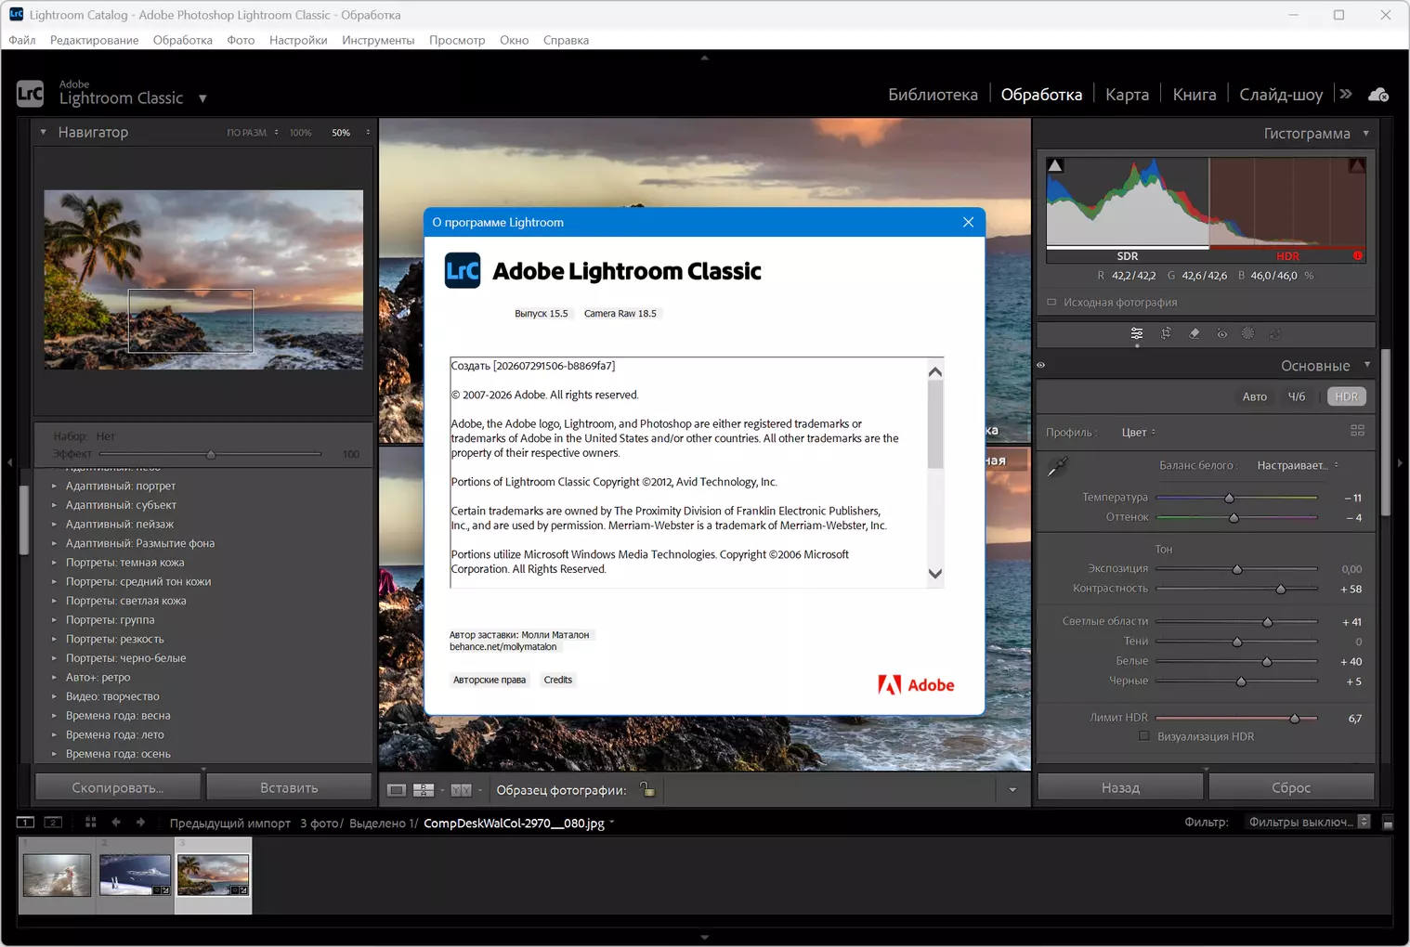Show shadow clipping in the histogram

[x=1055, y=165]
